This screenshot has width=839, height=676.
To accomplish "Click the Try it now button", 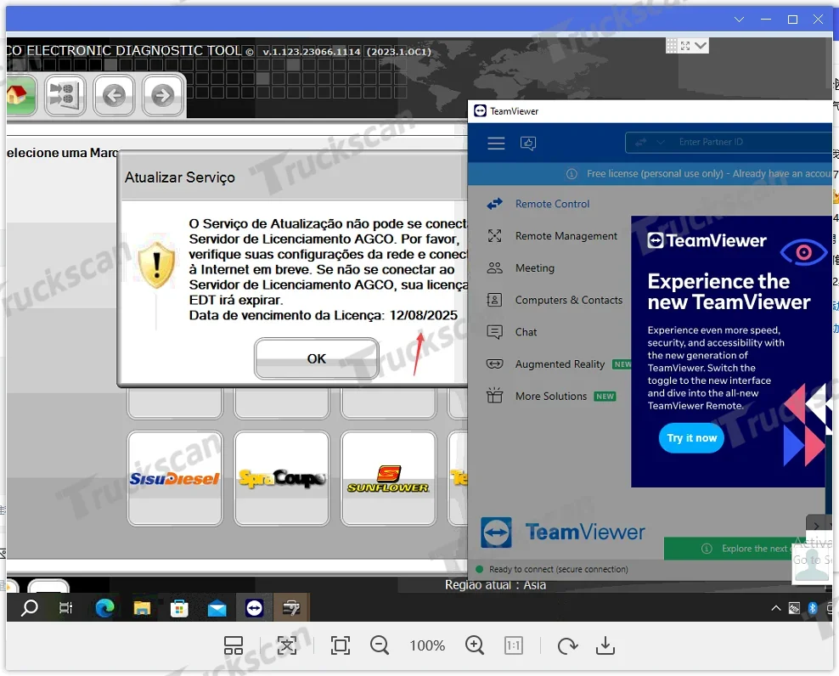I will [x=691, y=438].
